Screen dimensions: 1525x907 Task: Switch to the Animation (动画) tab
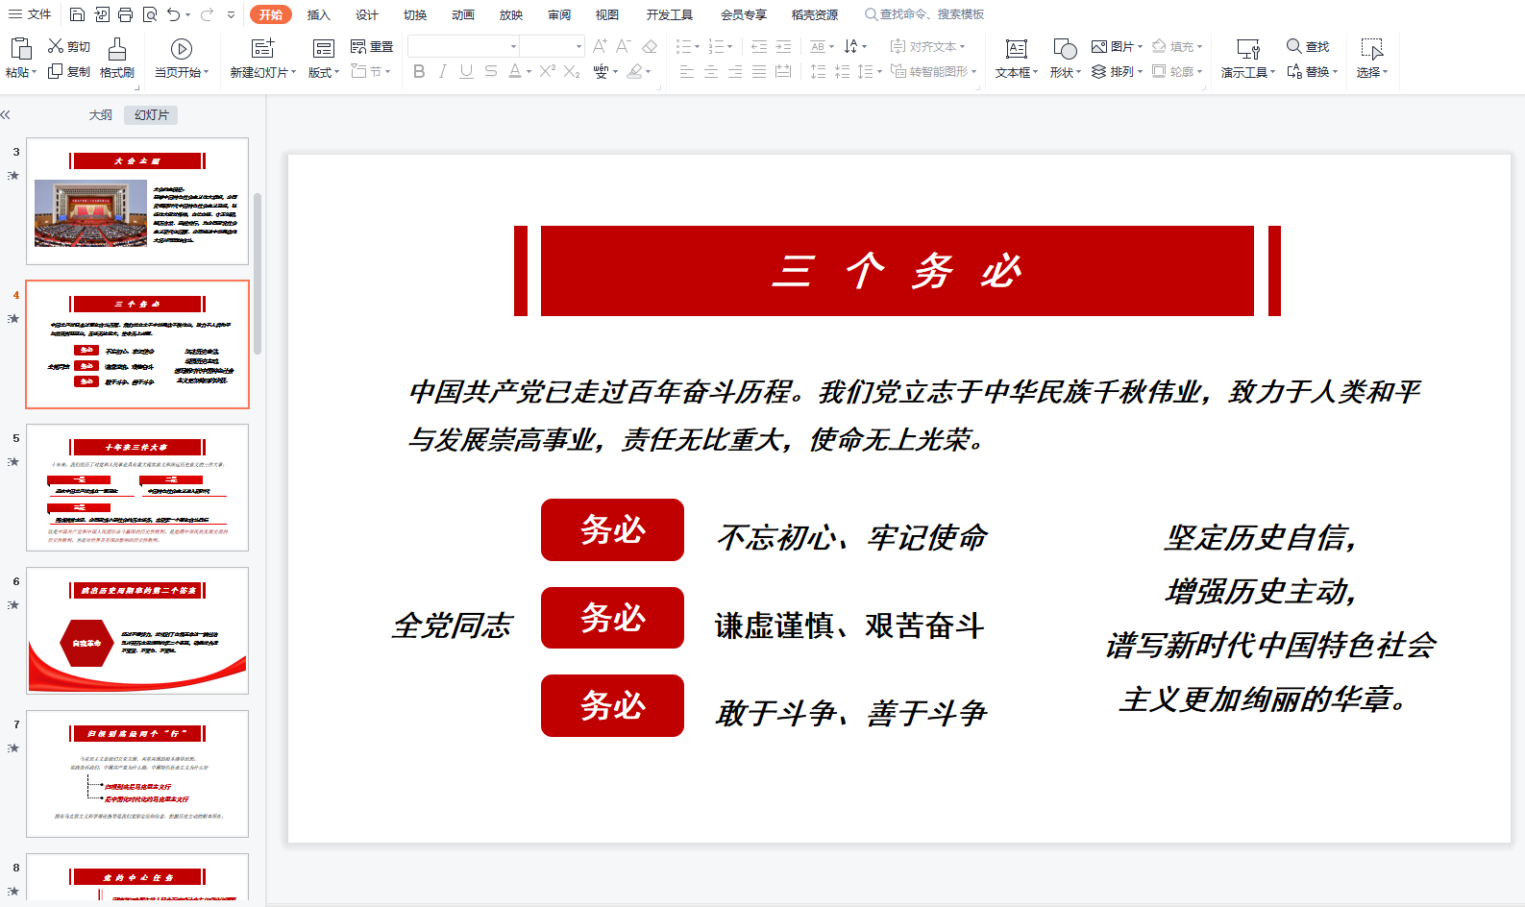pyautogui.click(x=463, y=14)
